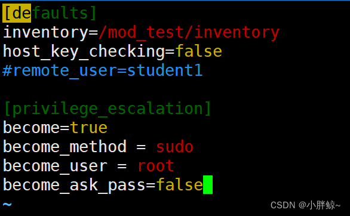Click student1 in the commented line
Screen dimensions: 350x216
165,70
